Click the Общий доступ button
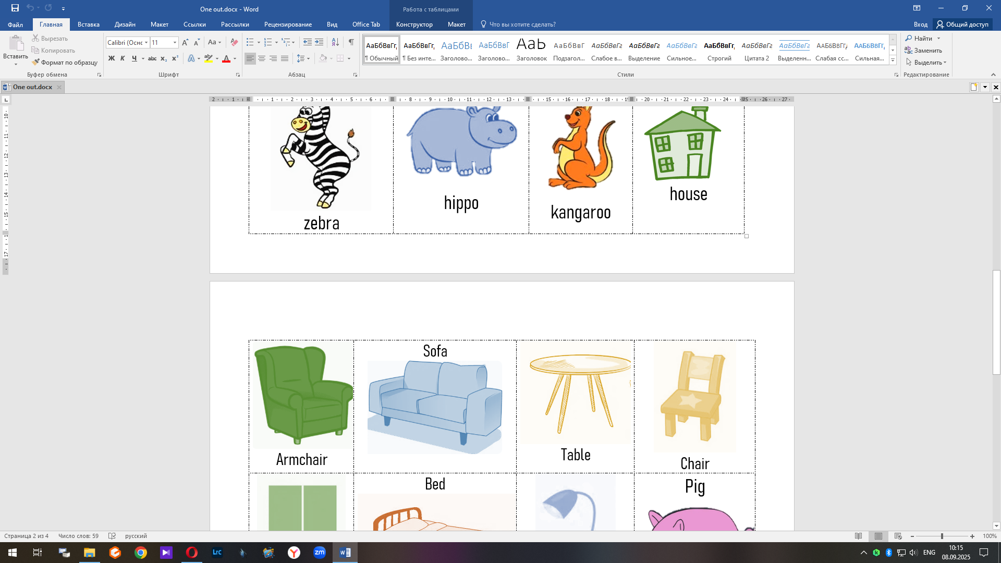The width and height of the screenshot is (1001, 563). tap(962, 25)
